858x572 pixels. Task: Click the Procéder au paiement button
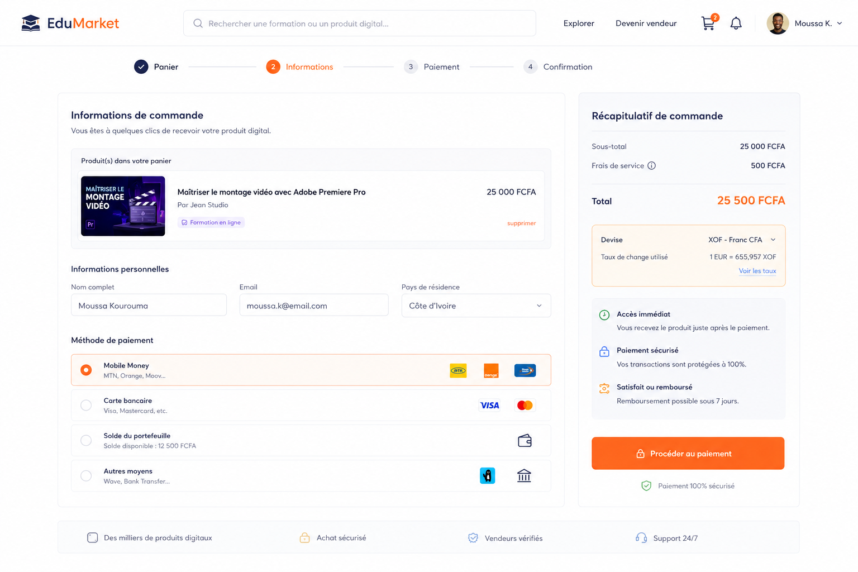tap(688, 453)
